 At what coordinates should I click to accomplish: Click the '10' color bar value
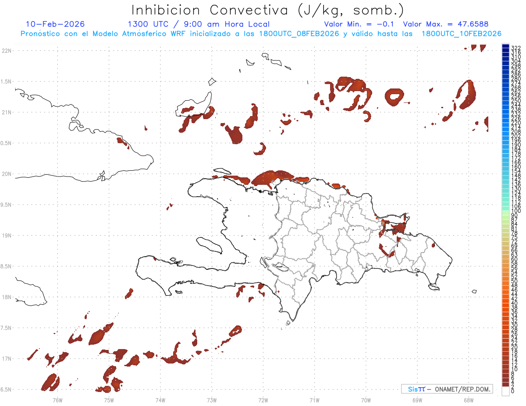click(515, 369)
